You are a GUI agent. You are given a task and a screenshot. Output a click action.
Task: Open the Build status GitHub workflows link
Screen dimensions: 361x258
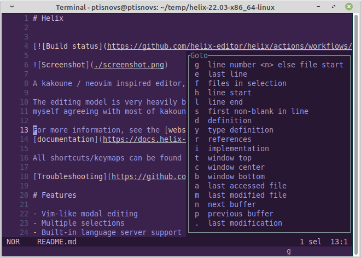230,47
